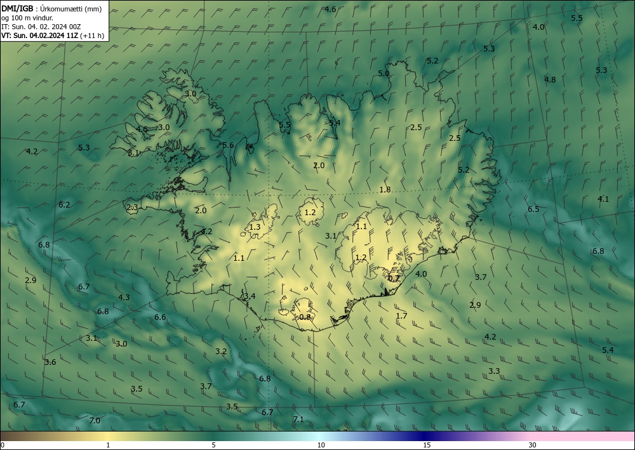Viewport: 635px width, 450px height.
Task: Click the 6.6 value label
Action: coord(160,317)
